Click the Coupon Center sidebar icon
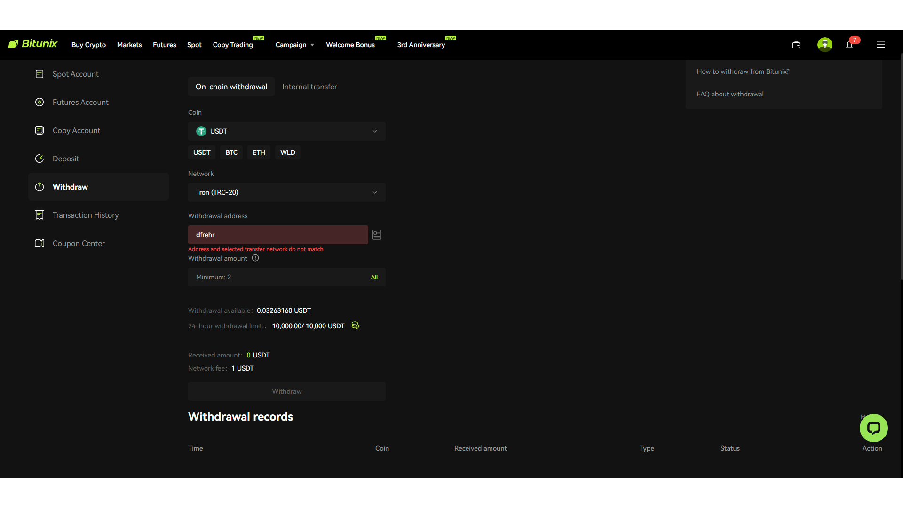The image size is (903, 508). point(40,243)
